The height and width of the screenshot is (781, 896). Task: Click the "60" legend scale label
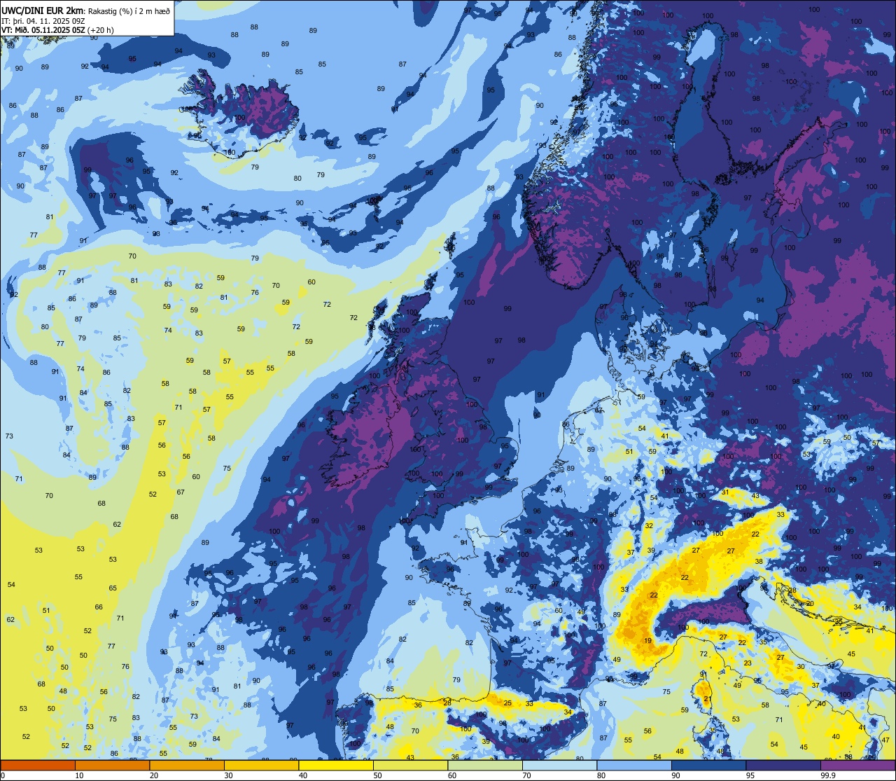point(452,775)
